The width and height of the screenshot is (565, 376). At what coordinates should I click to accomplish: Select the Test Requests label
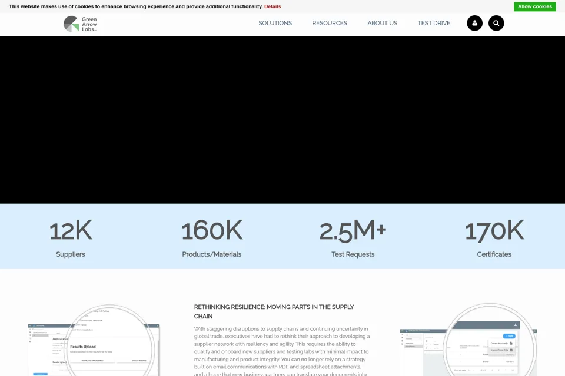point(353,254)
